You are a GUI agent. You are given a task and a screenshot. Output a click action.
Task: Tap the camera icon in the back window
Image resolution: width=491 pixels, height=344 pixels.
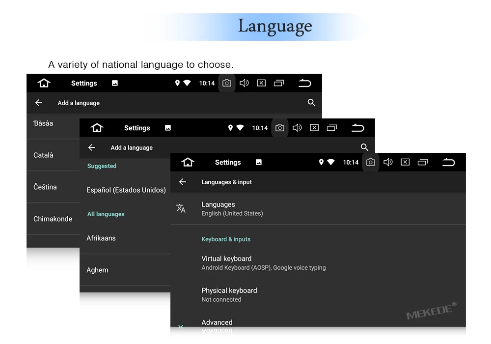point(227,83)
